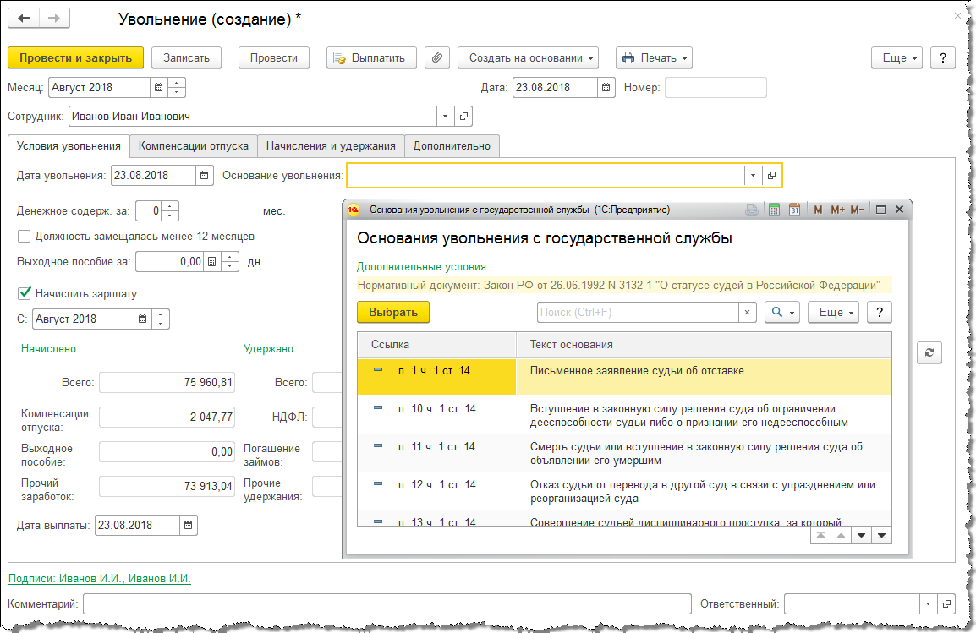This screenshot has width=976, height=633.
Task: Open the Дополнительно tab
Action: coord(452,146)
